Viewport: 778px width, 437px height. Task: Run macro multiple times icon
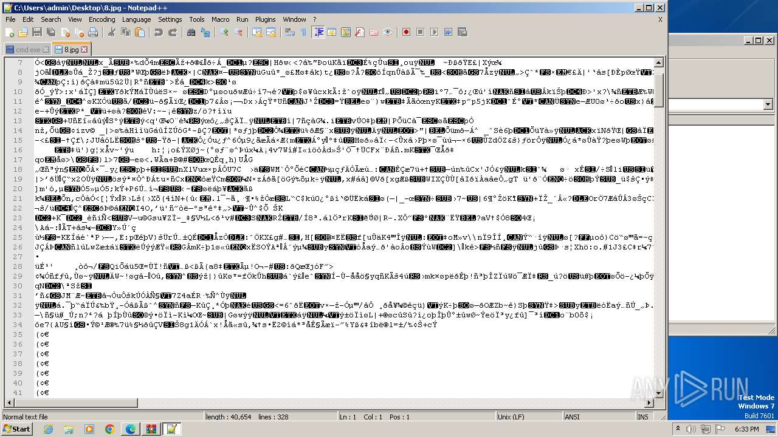tap(449, 32)
